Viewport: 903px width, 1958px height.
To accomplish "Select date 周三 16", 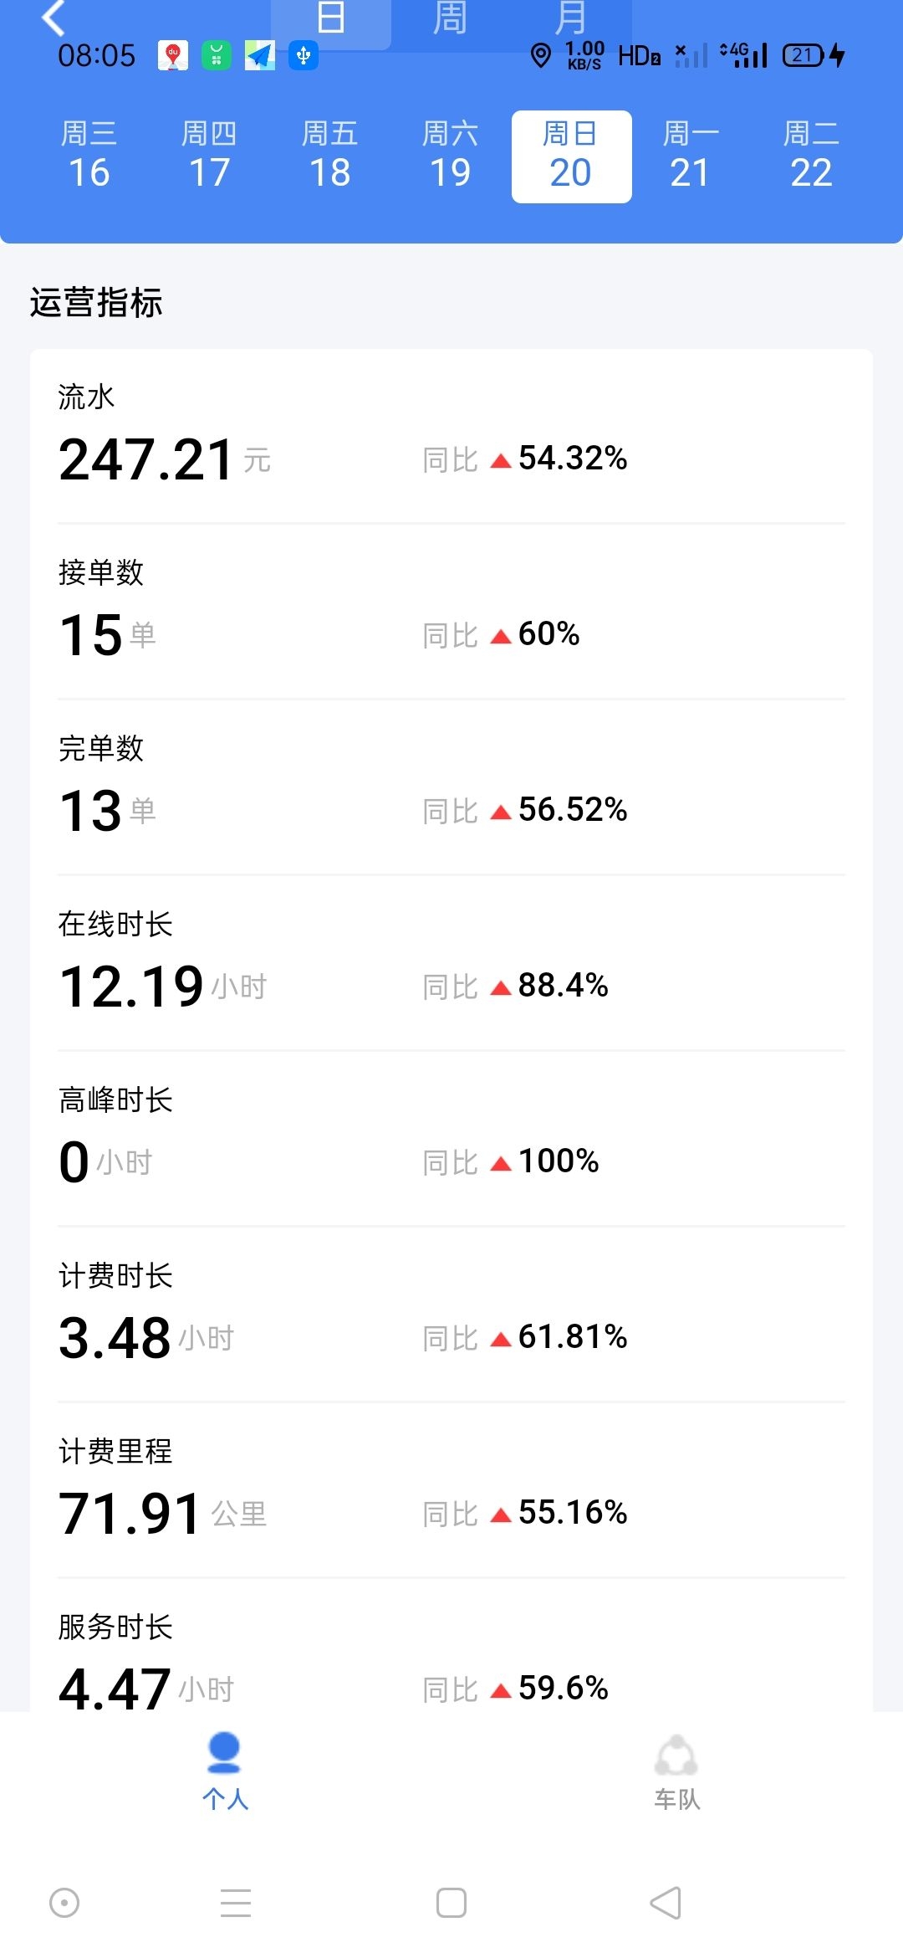I will 89,156.
